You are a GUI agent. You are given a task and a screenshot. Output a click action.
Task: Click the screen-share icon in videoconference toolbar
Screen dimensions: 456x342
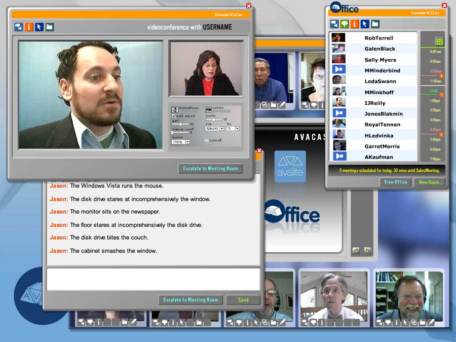coord(19,27)
